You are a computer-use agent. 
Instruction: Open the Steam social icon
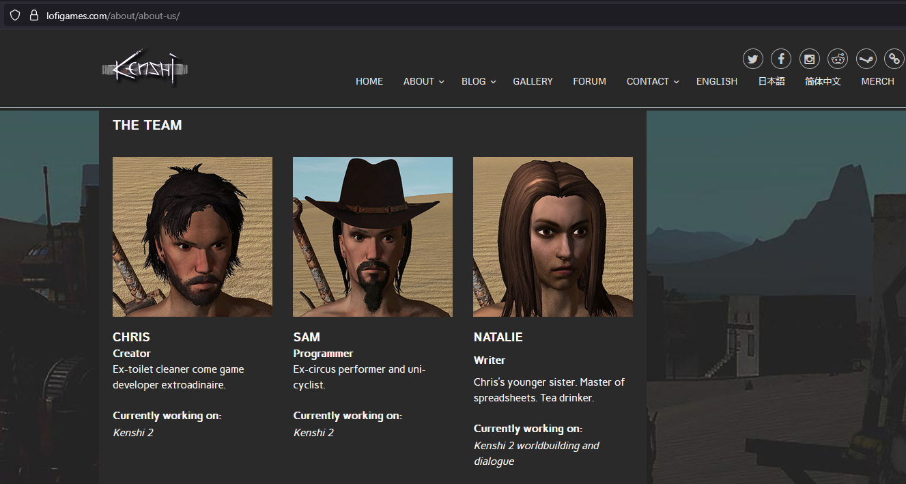[866, 59]
